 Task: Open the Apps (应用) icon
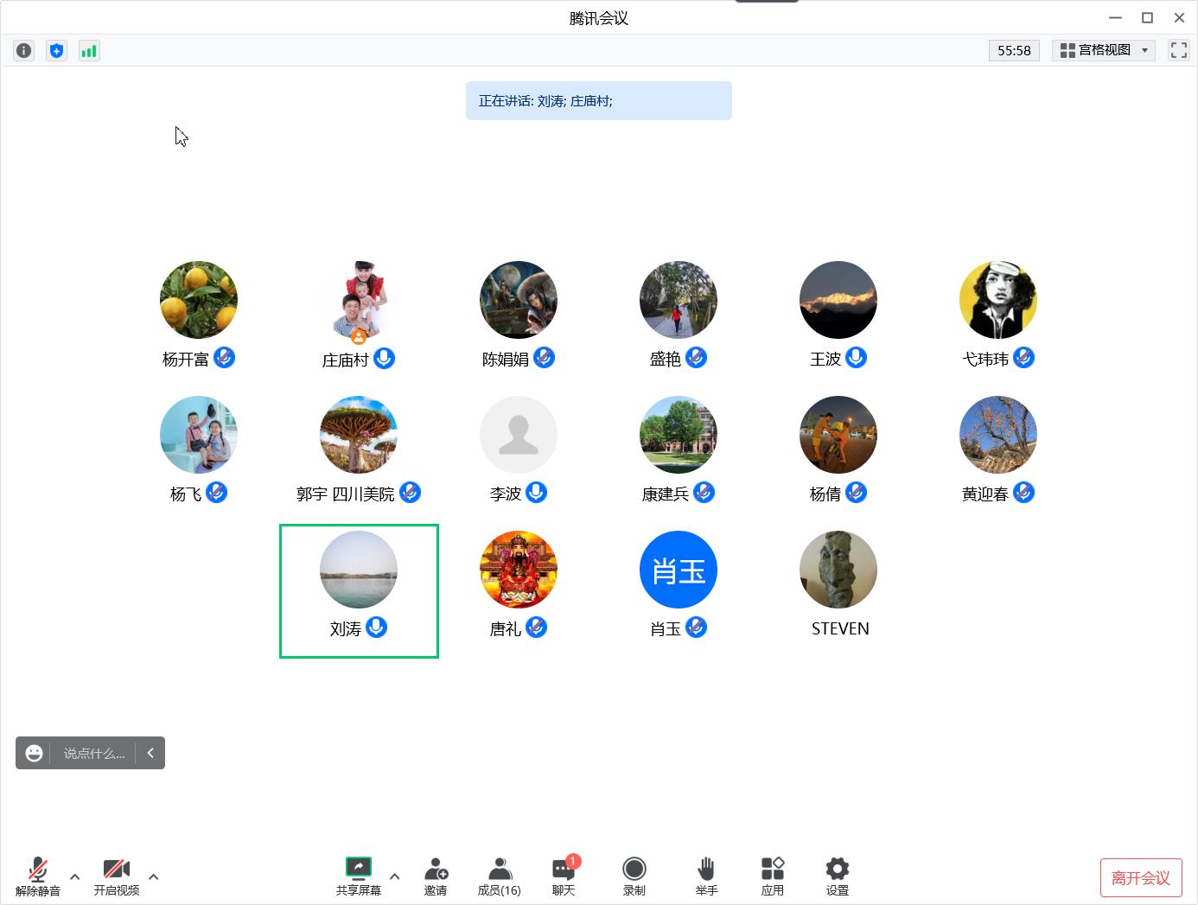pos(772,876)
